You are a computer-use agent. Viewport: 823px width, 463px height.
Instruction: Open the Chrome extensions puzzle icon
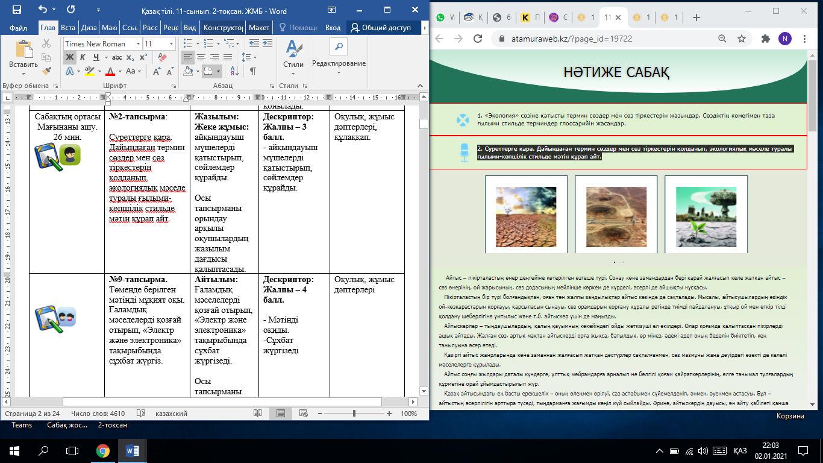(x=766, y=39)
